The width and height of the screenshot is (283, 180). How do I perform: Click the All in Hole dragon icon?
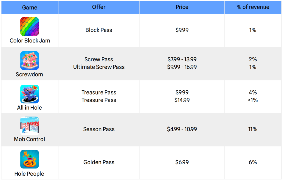click(30, 94)
